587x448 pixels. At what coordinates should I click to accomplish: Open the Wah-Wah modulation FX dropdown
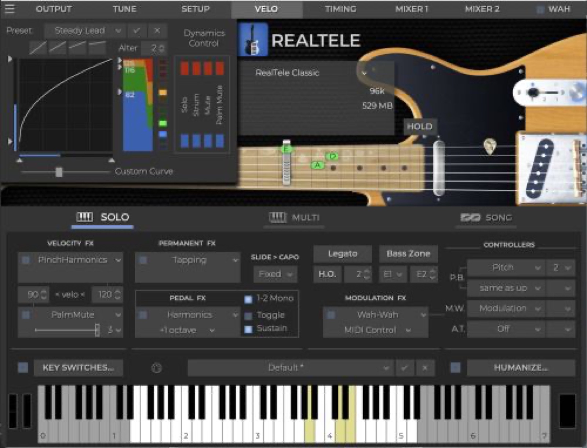point(381,315)
